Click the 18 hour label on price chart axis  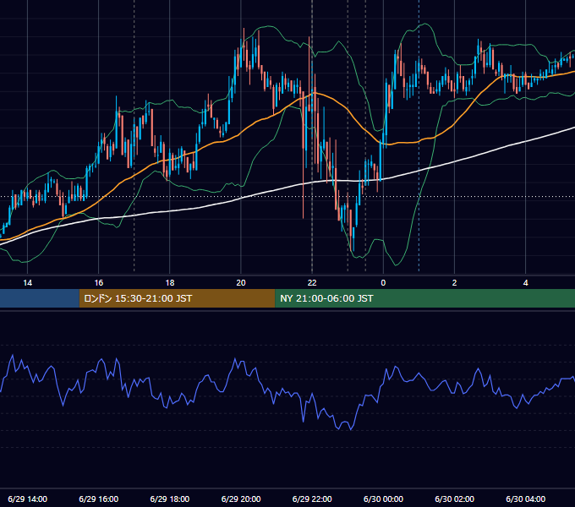(x=170, y=283)
